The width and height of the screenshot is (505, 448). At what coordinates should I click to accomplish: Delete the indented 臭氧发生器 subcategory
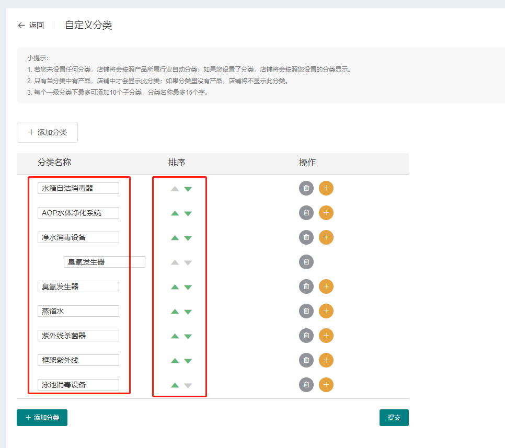click(306, 262)
